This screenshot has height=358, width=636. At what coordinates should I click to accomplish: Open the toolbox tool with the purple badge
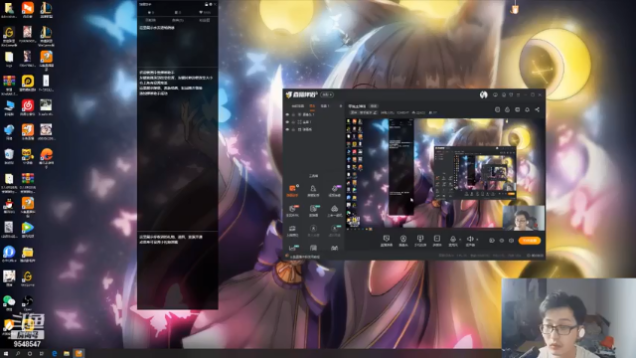[335, 190]
